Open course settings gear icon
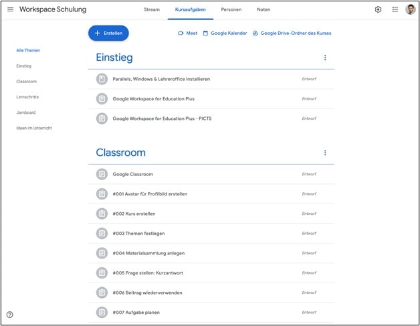Viewport: 420px width, 326px height. [378, 9]
